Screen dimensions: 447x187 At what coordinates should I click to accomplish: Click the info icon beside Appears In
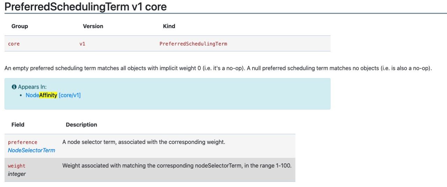[14, 87]
